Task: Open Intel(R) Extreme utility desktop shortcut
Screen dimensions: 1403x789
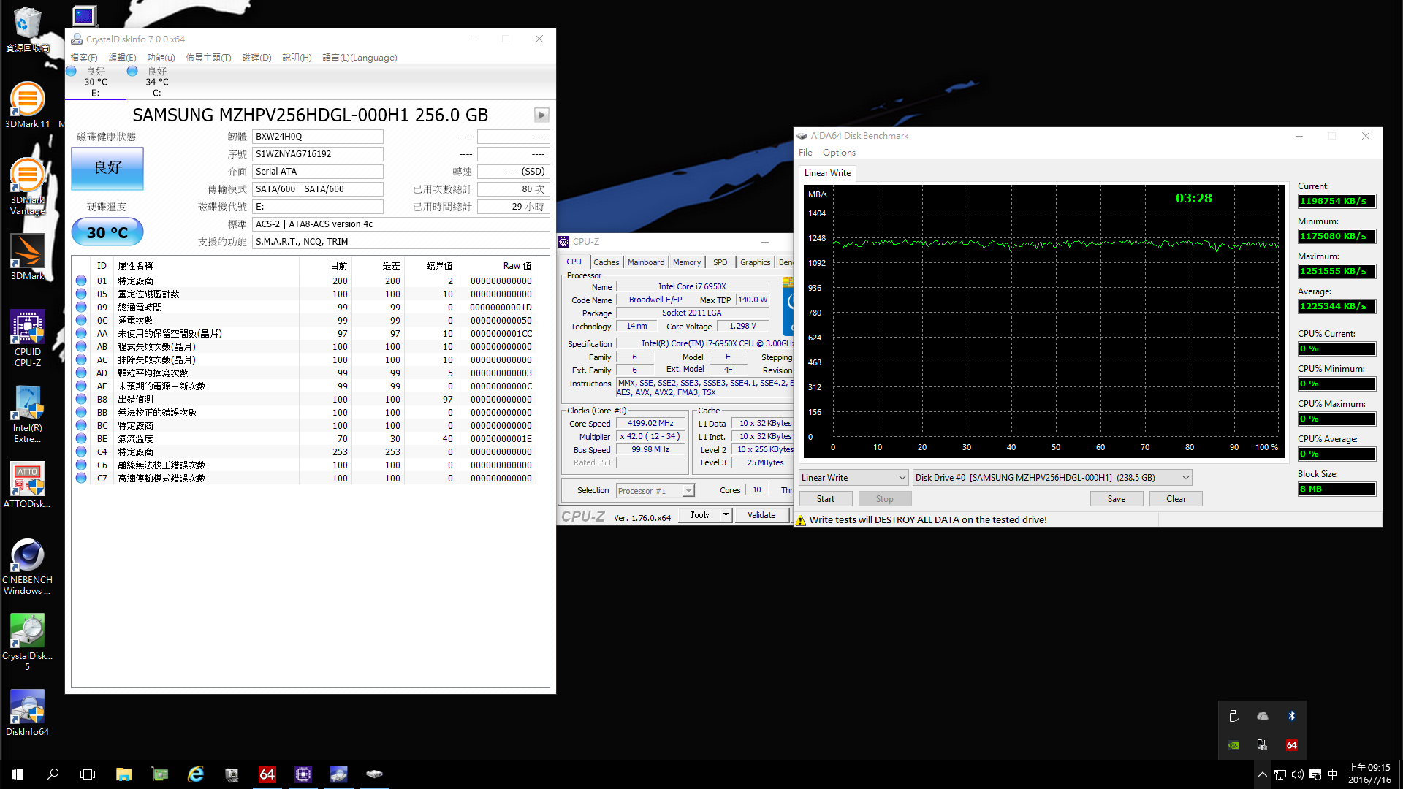Action: point(27,415)
